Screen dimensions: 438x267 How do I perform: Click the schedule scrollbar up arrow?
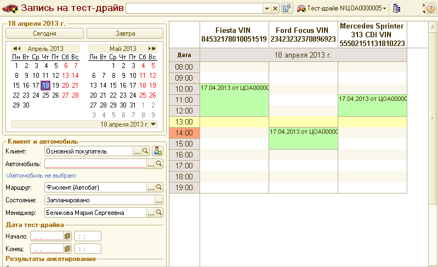(433, 27)
